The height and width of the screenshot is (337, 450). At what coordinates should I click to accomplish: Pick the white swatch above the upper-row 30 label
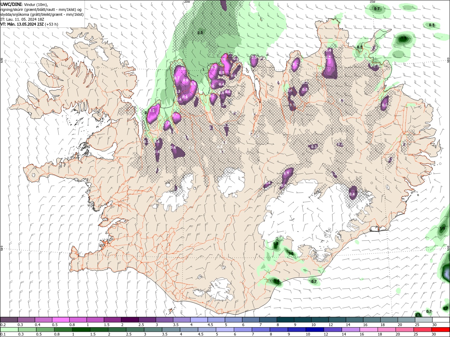(441, 320)
